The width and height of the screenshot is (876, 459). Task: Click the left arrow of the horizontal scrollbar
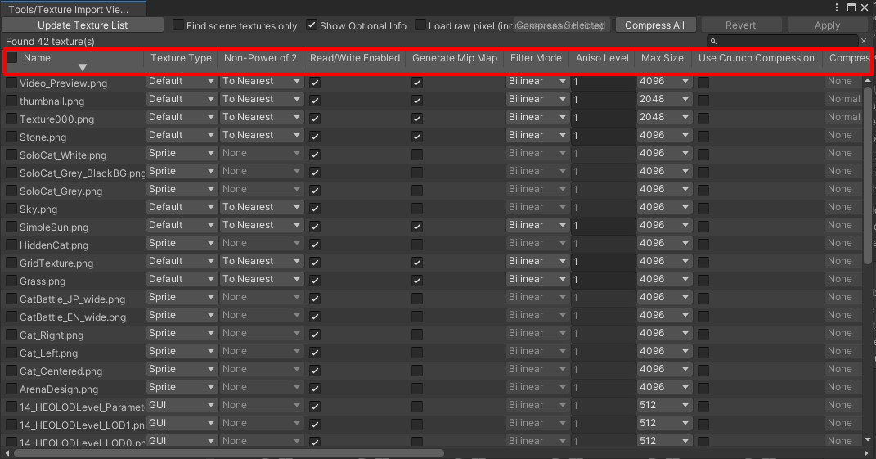(x=7, y=453)
